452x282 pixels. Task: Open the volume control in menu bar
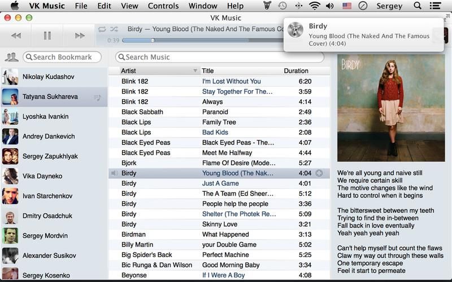point(330,6)
